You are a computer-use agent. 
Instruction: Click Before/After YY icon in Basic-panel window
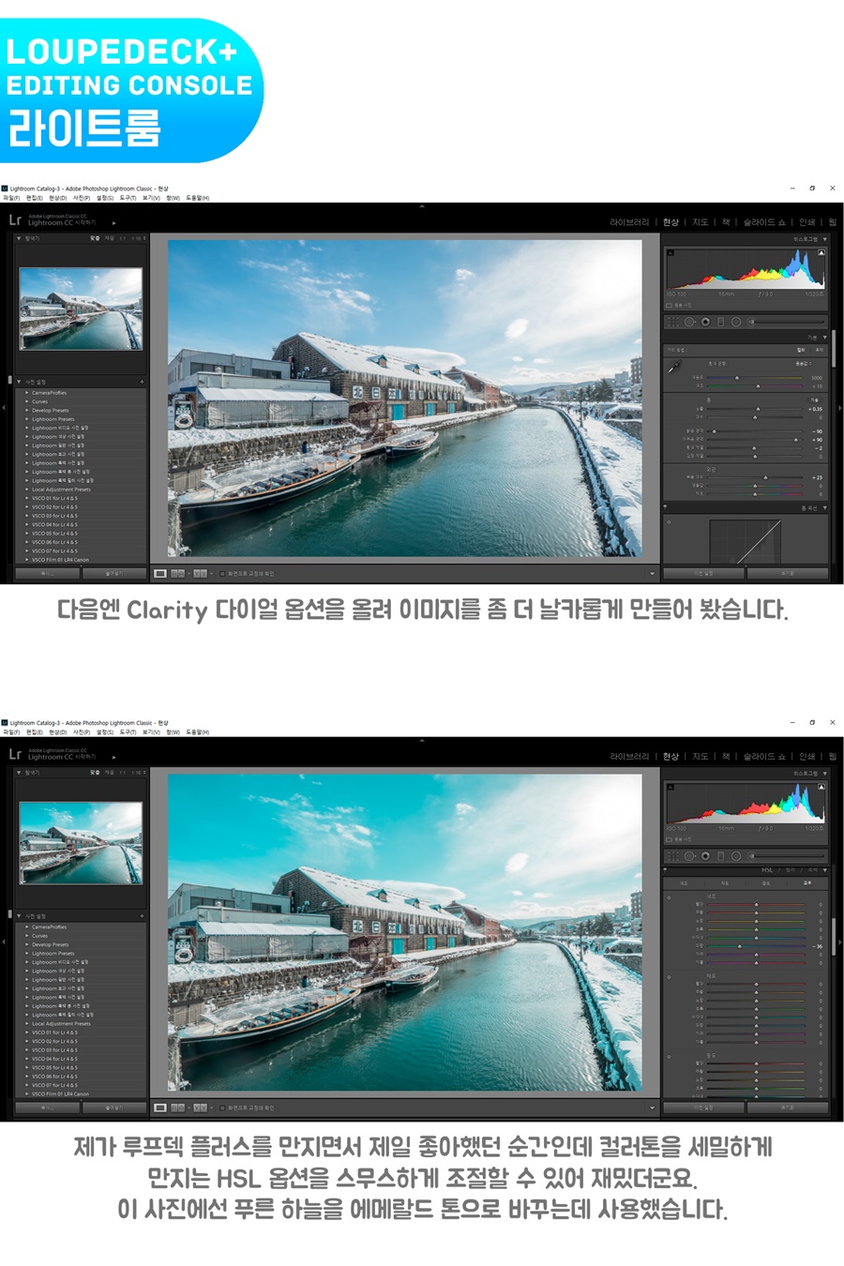tap(200, 573)
